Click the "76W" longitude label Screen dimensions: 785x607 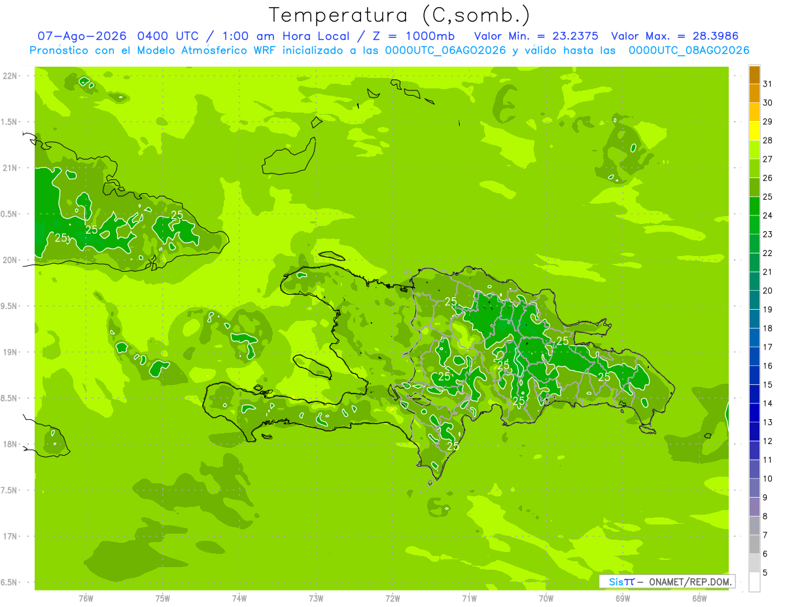pyautogui.click(x=86, y=598)
